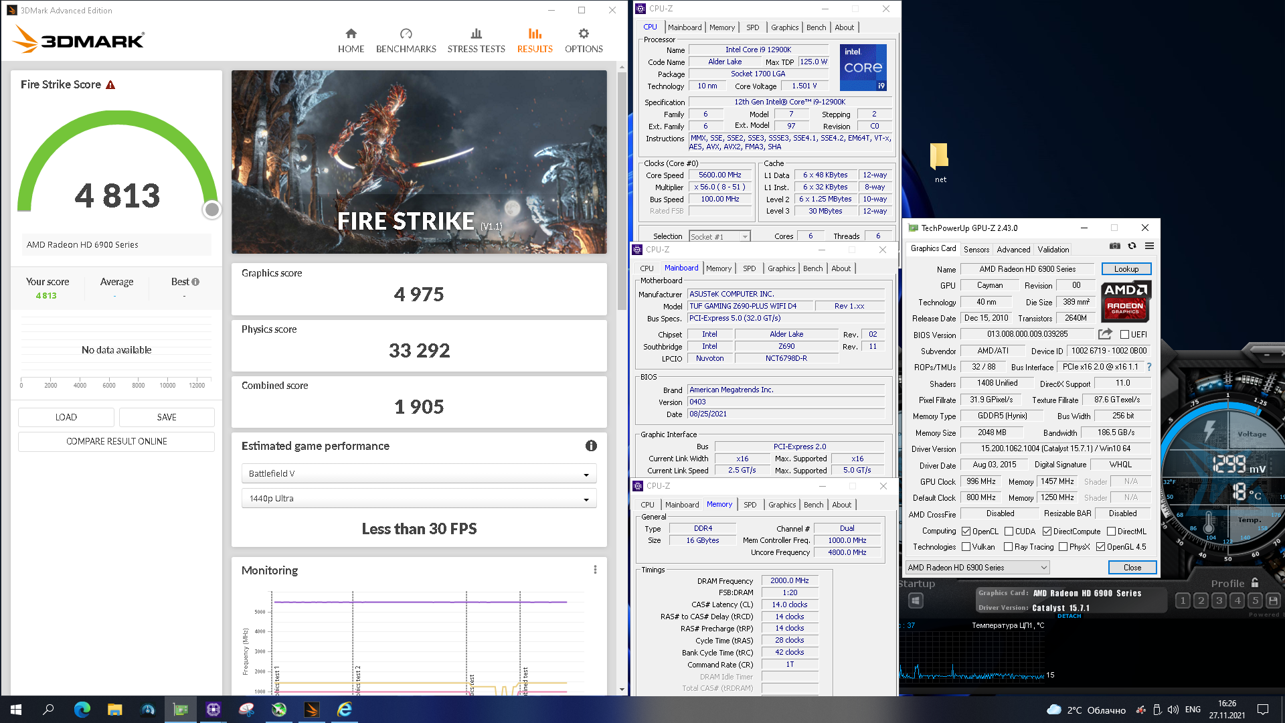Toggle the OpenGL 4.5 checkbox
This screenshot has height=723, width=1285.
pos(1100,547)
